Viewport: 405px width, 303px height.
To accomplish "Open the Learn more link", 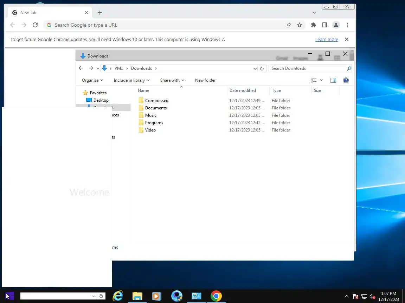I will point(327,39).
